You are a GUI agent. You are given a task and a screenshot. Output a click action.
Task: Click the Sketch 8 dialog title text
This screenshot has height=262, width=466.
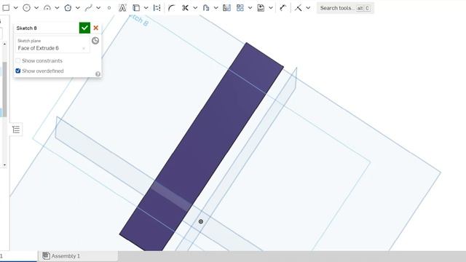tap(26, 28)
